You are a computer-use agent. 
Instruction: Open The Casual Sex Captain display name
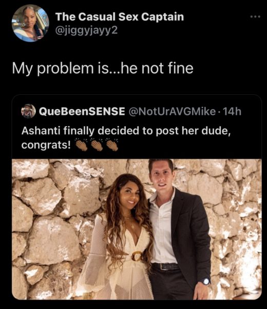(120, 17)
